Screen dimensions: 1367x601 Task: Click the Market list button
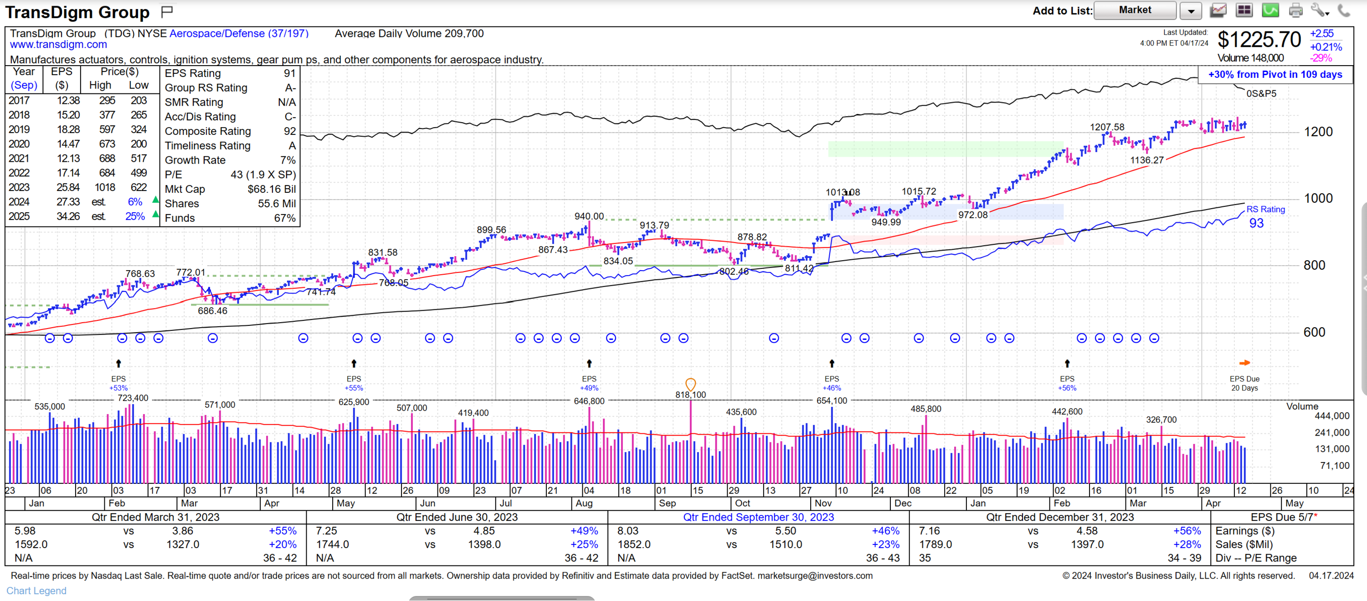click(x=1135, y=10)
